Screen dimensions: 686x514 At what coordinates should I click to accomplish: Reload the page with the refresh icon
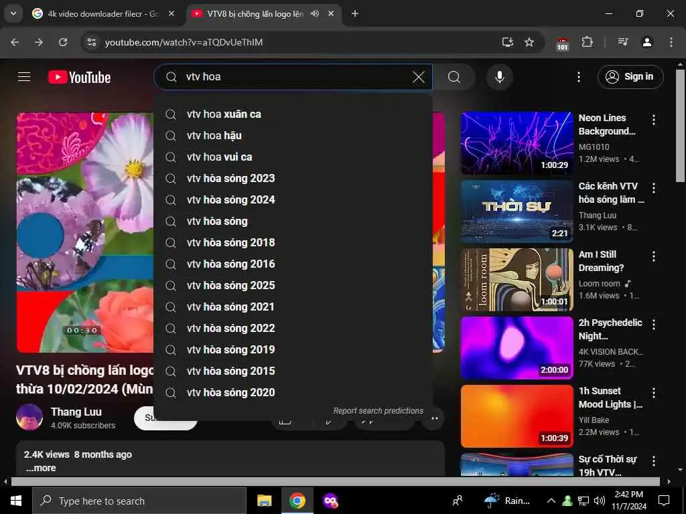(x=63, y=42)
